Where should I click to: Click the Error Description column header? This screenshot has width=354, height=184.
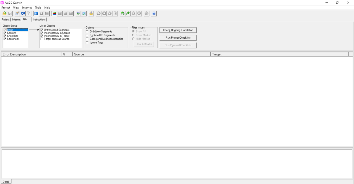click(31, 54)
